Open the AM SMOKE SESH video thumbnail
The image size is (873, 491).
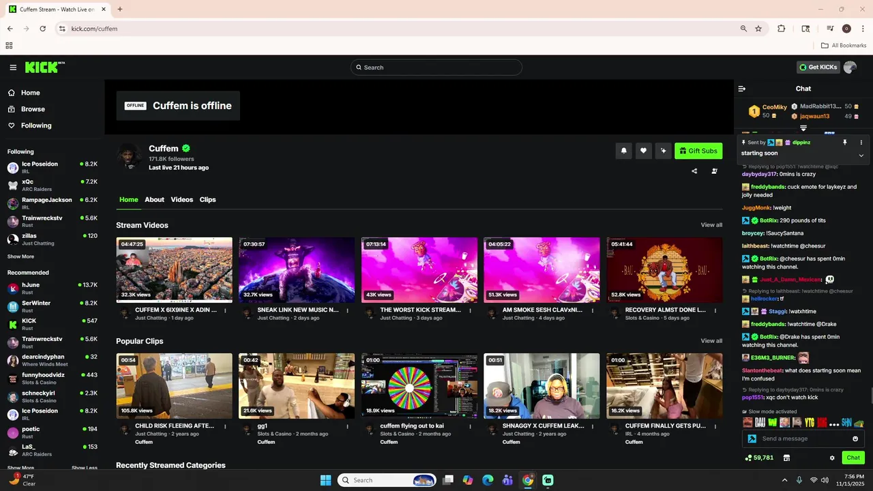coord(542,270)
